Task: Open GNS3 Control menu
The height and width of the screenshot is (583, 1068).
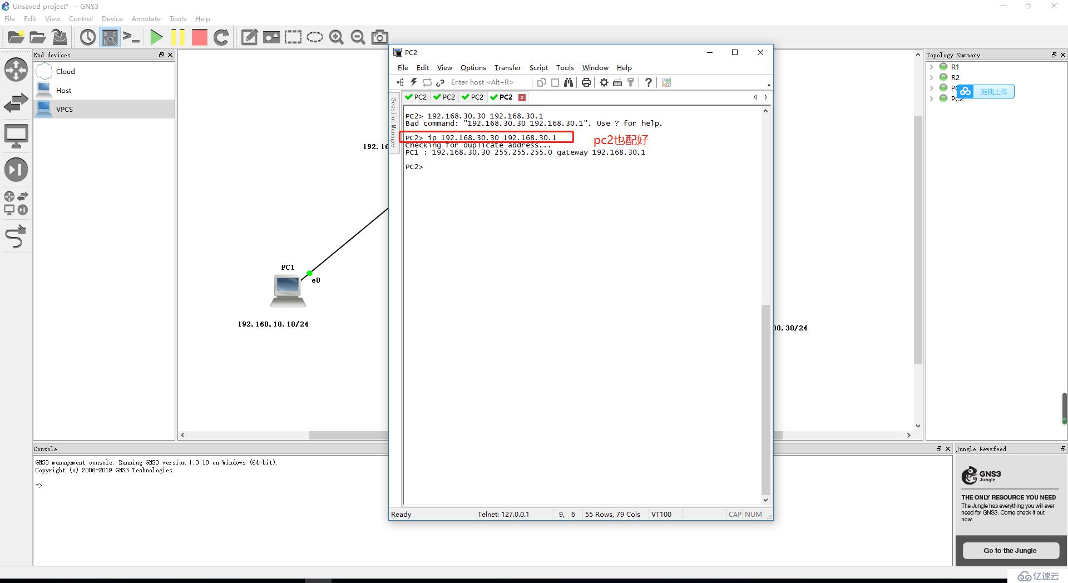Action: pyautogui.click(x=81, y=18)
